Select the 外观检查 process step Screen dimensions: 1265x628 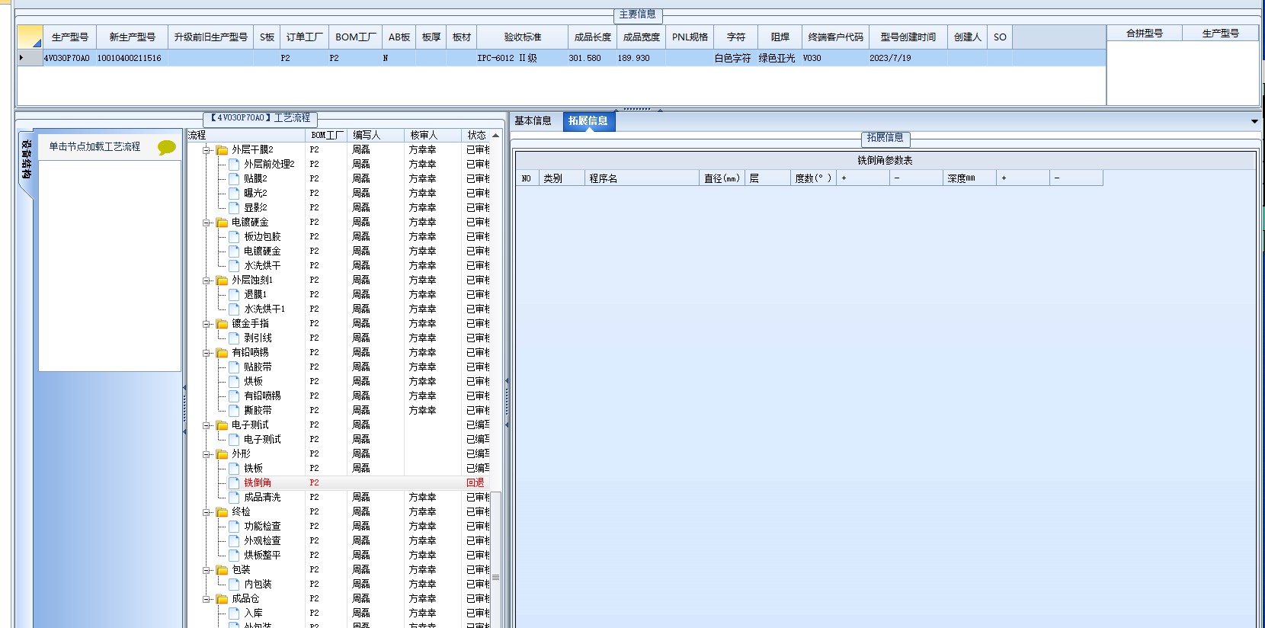click(x=262, y=541)
